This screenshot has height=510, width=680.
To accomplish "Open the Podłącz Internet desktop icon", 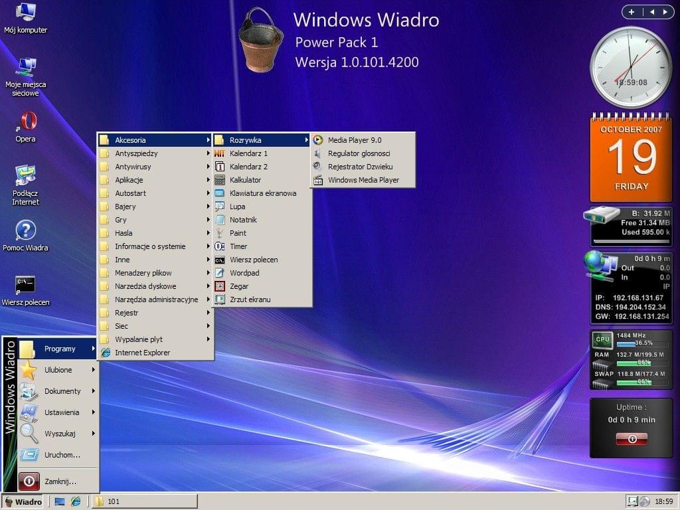I will point(25,185).
